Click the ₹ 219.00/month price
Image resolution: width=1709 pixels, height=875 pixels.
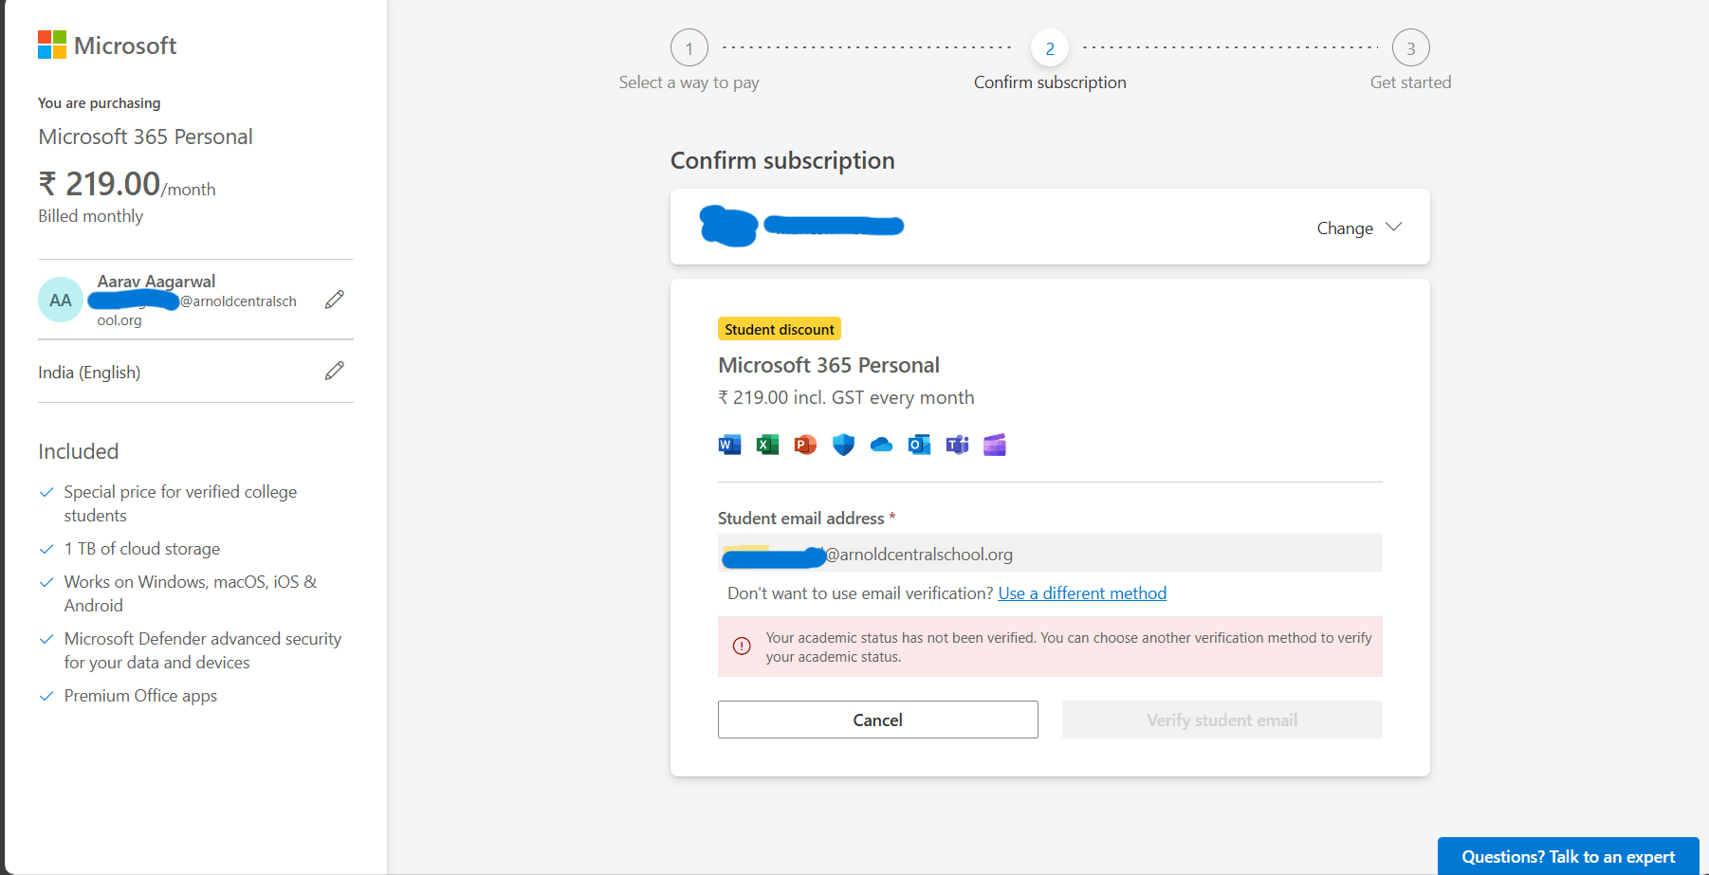click(x=127, y=184)
